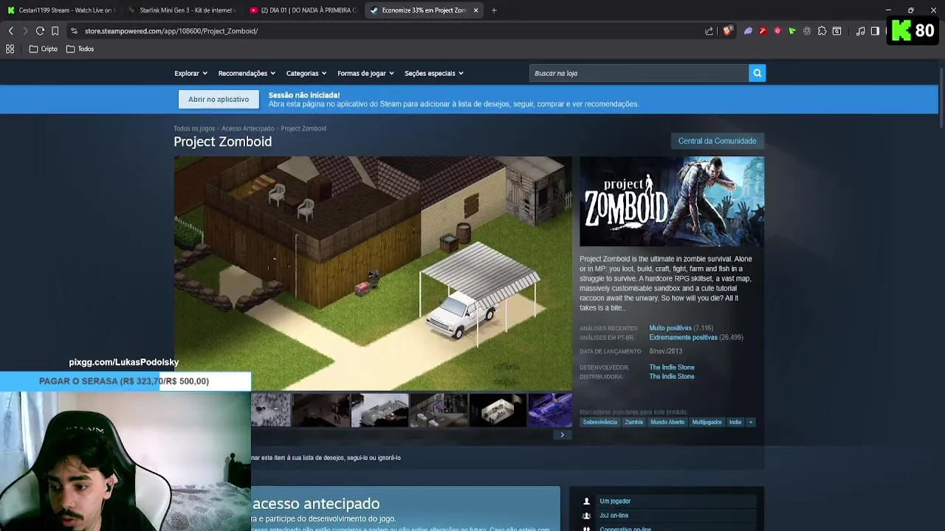Switch to the YouTube DIA 01 tab
The image size is (945, 531).
pyautogui.click(x=302, y=10)
